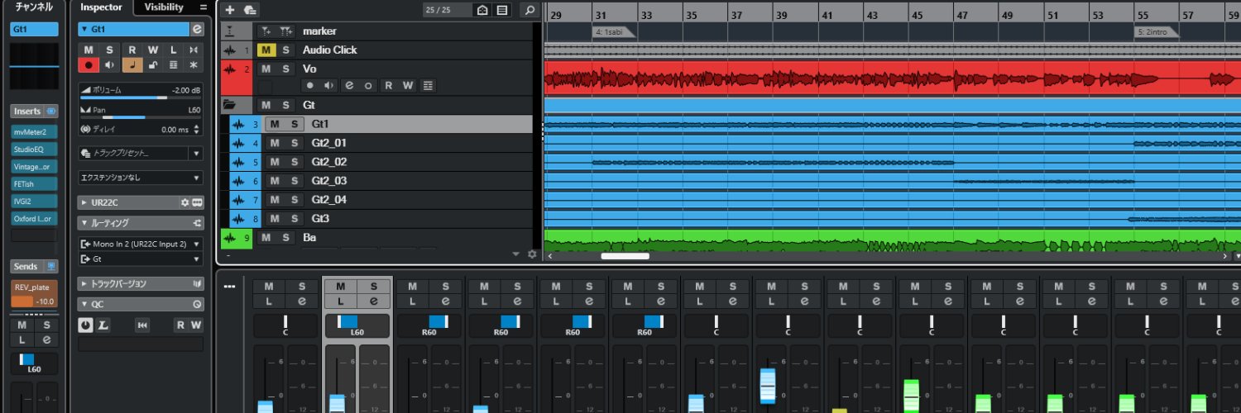This screenshot has width=1241, height=413.
Task: Mute the Ba track
Action: 265,238
